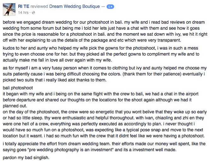
Task: Click the line starting "on the day of the photoshoot"
Action: [x=105, y=112]
